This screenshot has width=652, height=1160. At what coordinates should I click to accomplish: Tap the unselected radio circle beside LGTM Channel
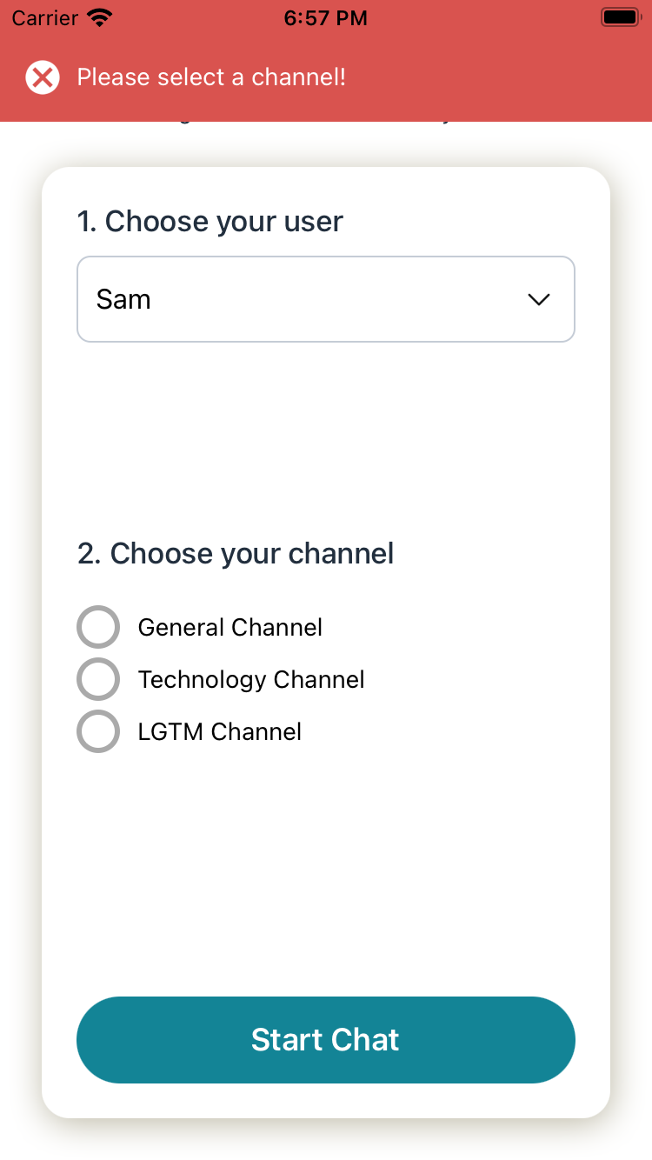98,731
